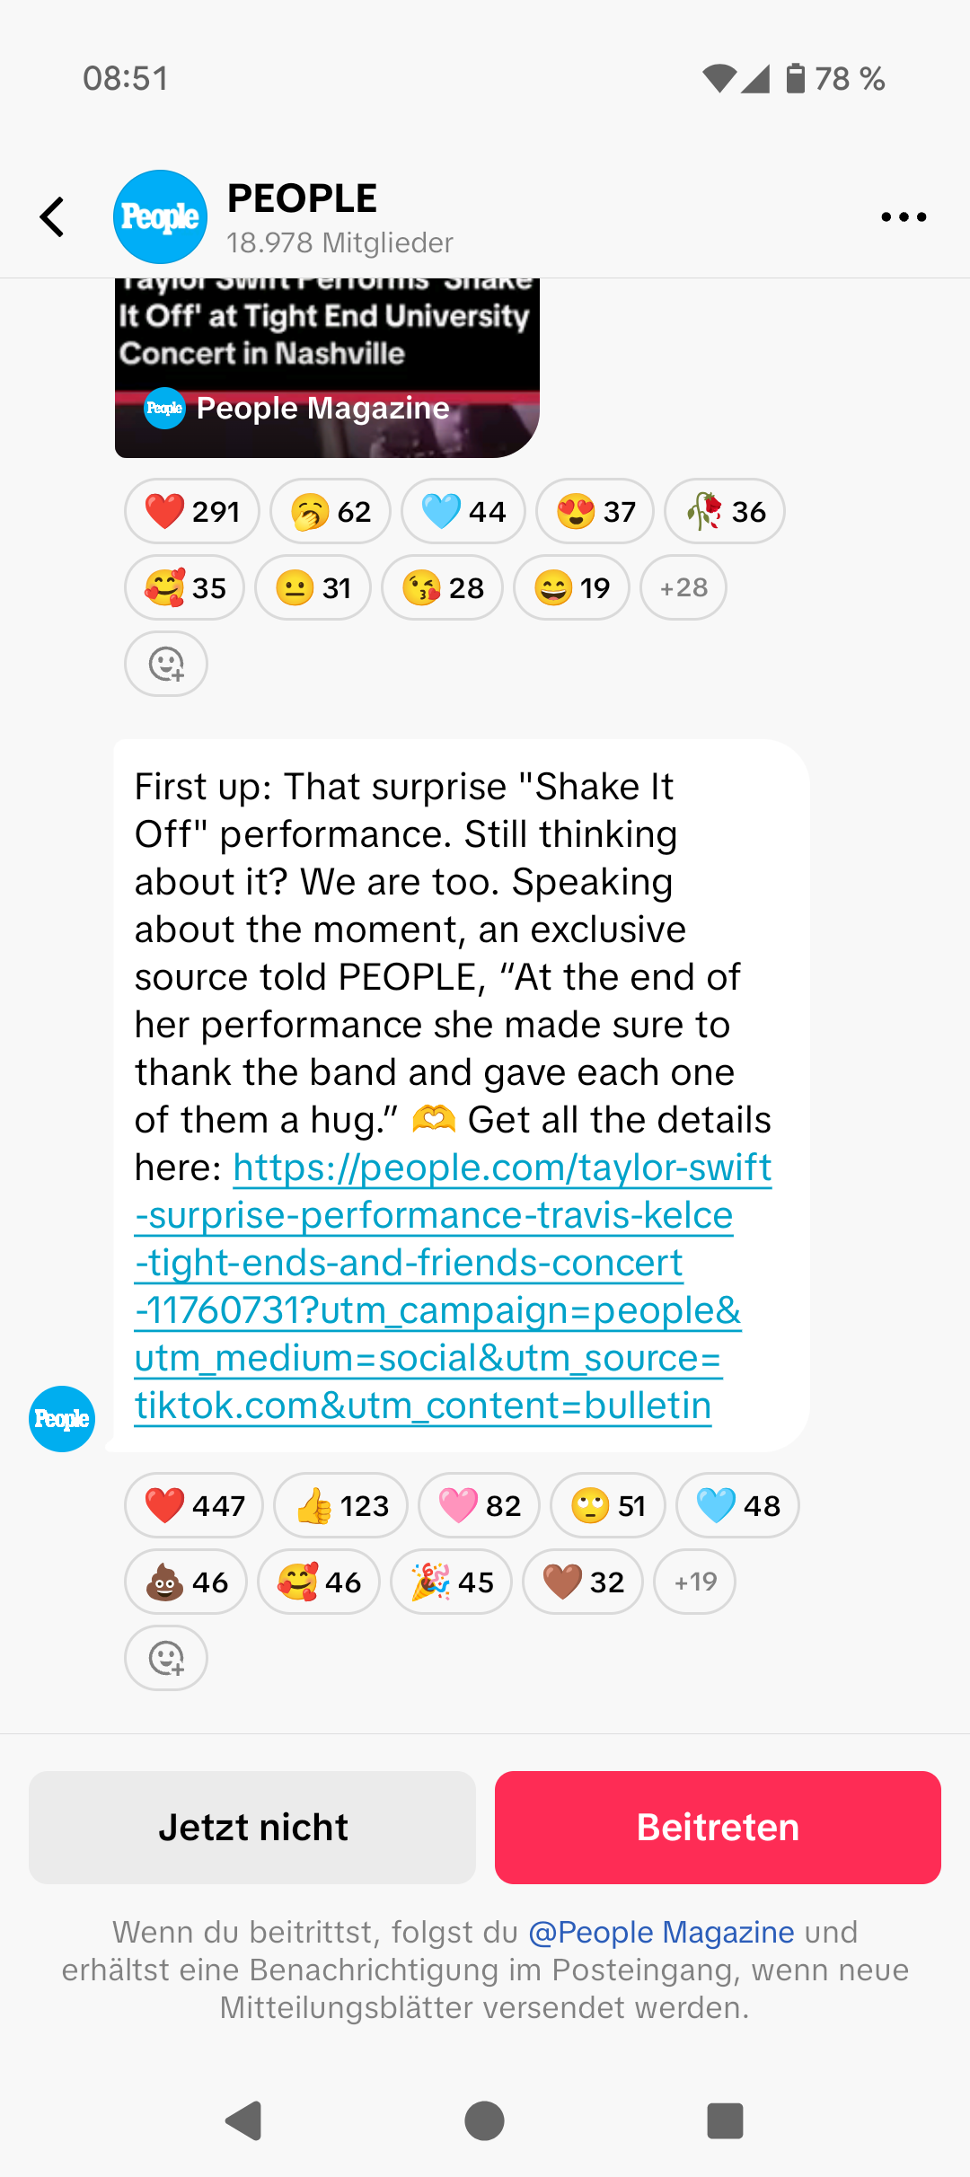
Task: Open the @People Magazine mention link
Action: [x=661, y=1932]
